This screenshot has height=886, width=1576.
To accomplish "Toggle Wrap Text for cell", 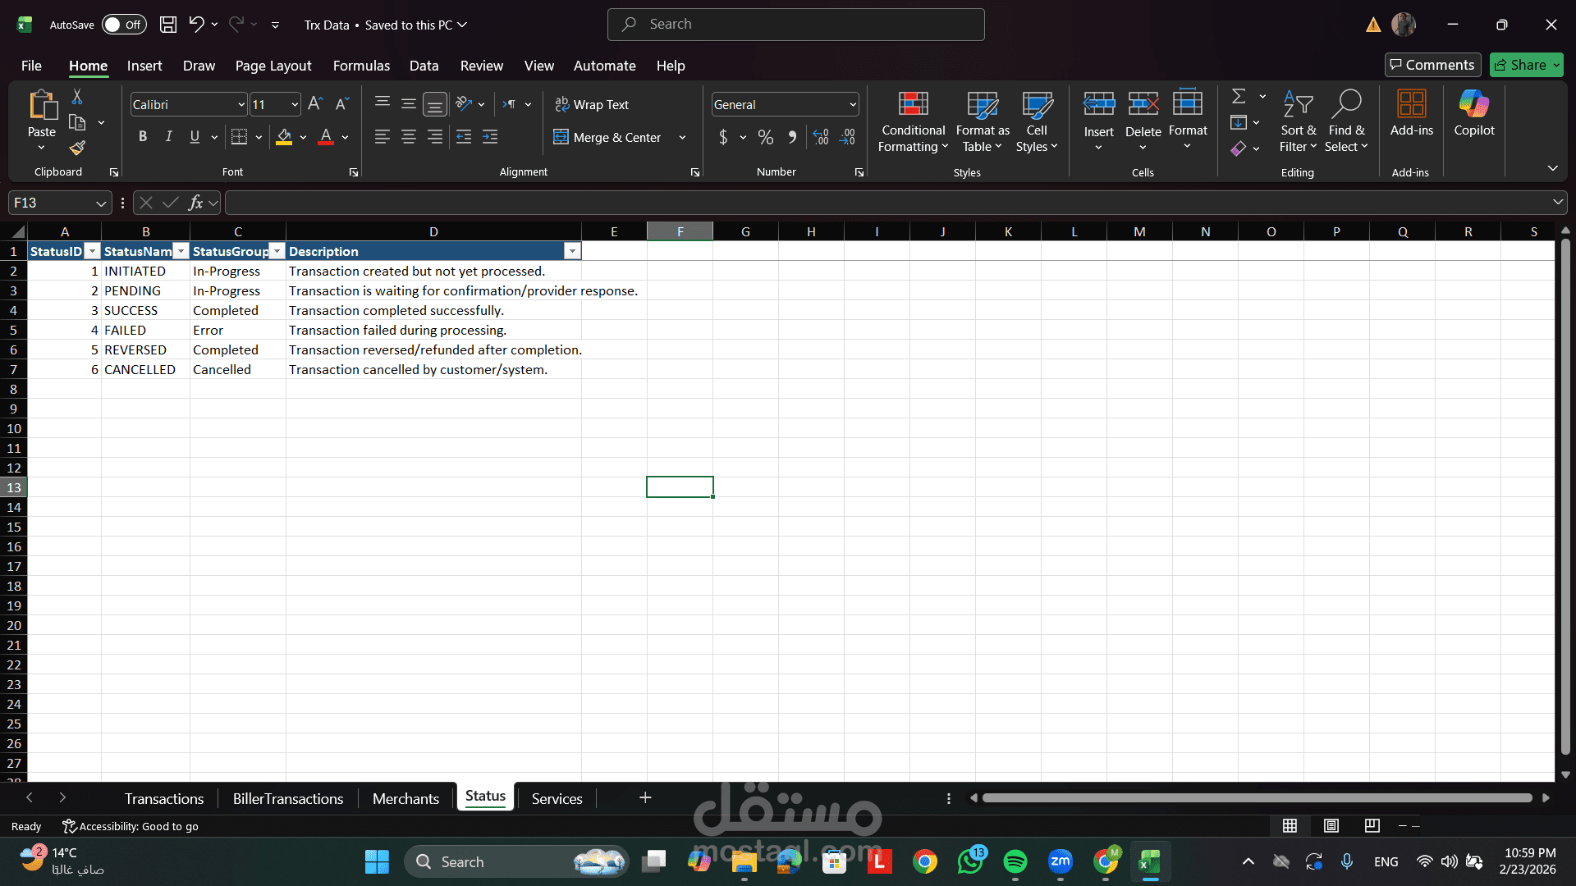I will [592, 104].
